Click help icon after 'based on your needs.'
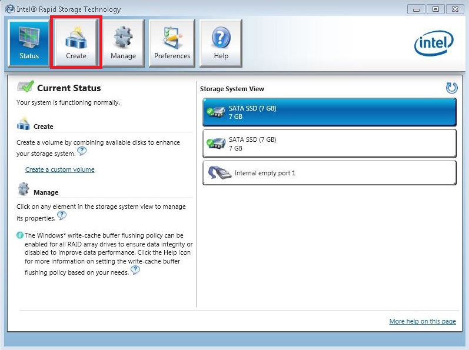Screen dimensions: 469x350 (135, 270)
